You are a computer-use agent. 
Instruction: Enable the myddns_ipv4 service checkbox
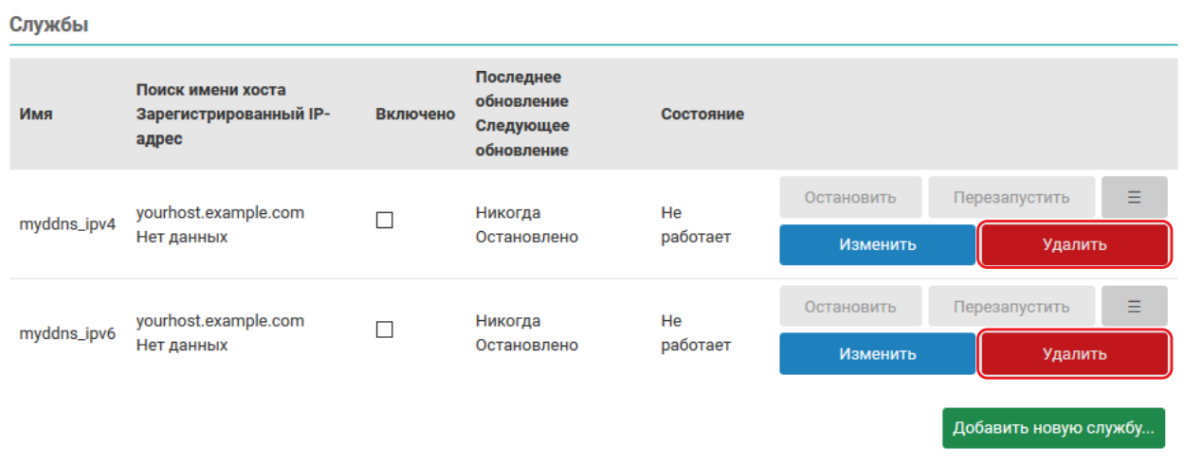[385, 221]
